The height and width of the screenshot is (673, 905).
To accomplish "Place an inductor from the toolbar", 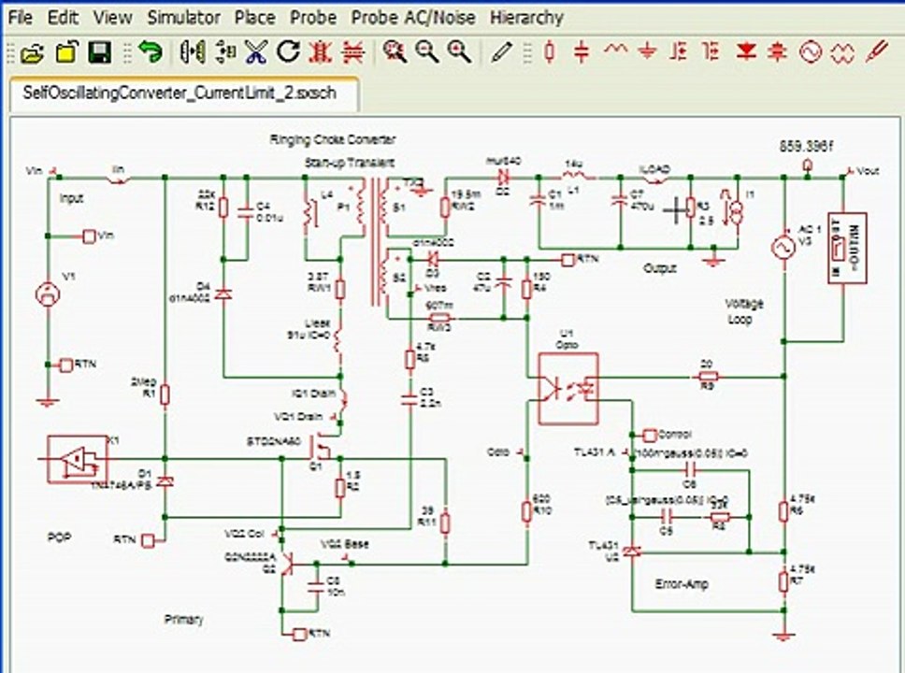I will [x=615, y=50].
